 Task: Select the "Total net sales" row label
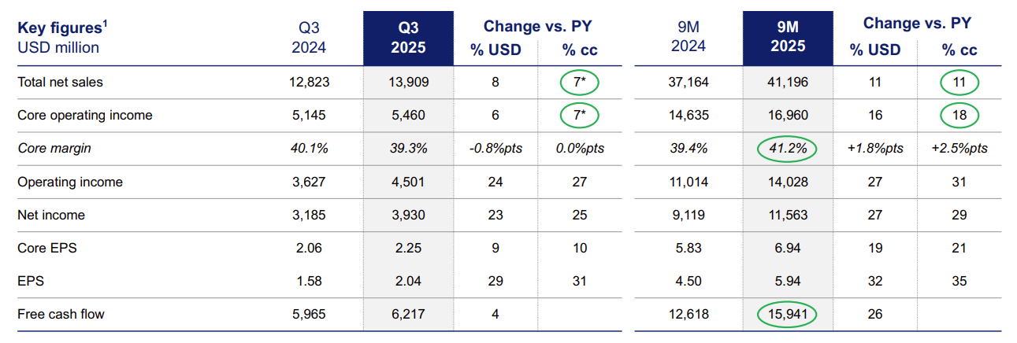pyautogui.click(x=60, y=82)
